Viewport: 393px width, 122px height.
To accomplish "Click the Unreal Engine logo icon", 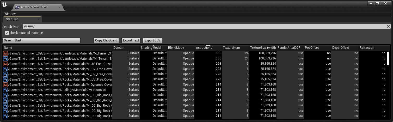I will [x=4, y=5].
